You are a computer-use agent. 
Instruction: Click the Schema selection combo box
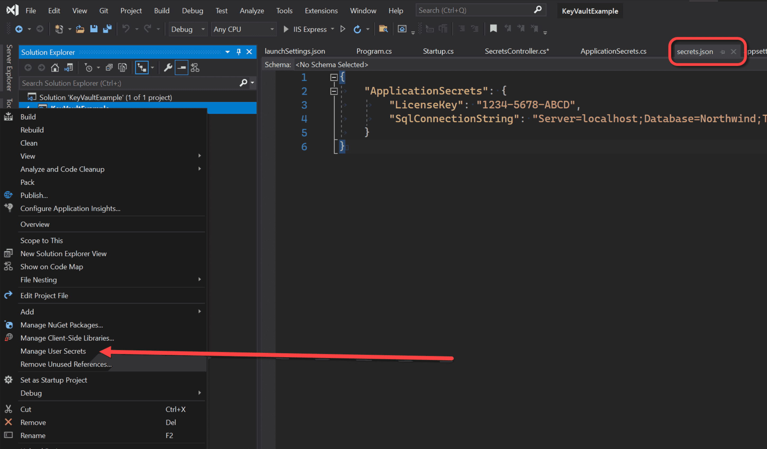tap(332, 65)
